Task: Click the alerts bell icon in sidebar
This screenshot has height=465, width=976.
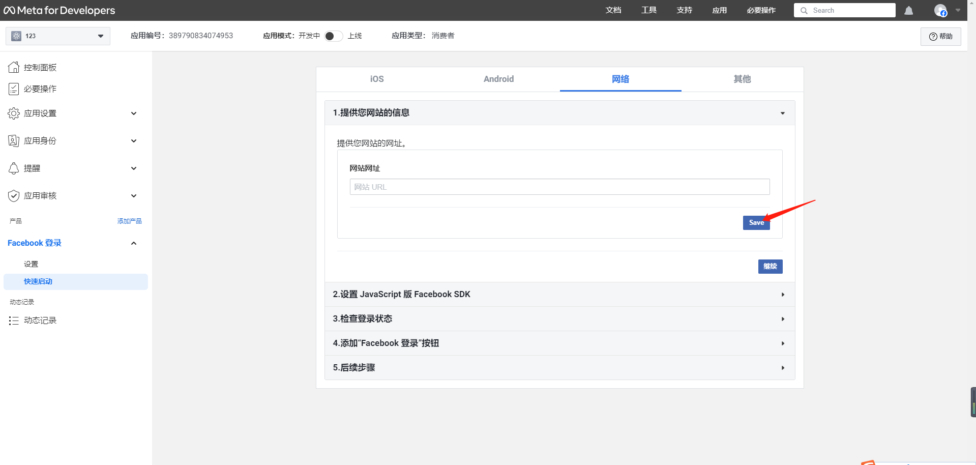Action: coord(14,168)
